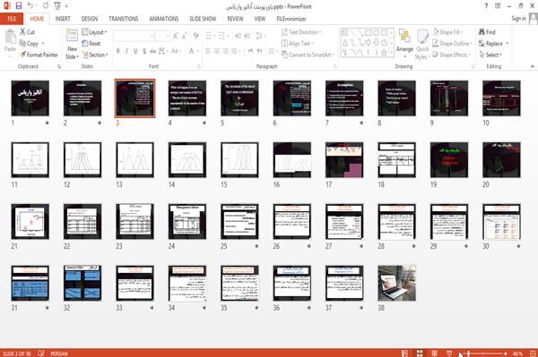
Task: Click the user account avatar icon
Action: [x=534, y=19]
